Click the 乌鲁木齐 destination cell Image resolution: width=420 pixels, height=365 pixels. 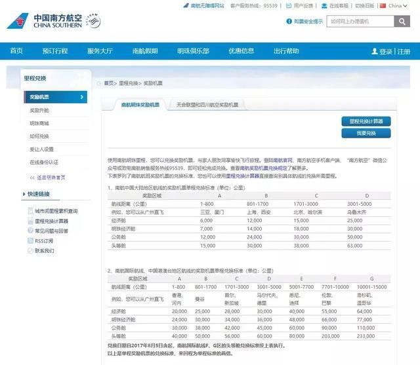356,212
